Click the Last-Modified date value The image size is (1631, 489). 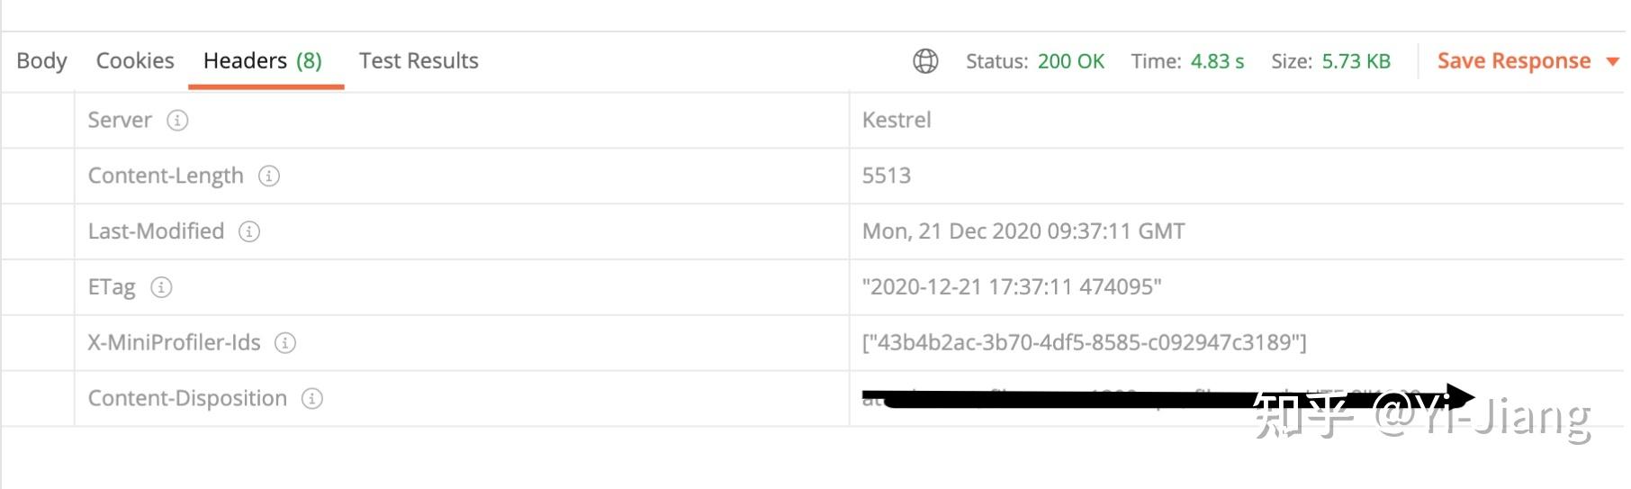(1023, 231)
